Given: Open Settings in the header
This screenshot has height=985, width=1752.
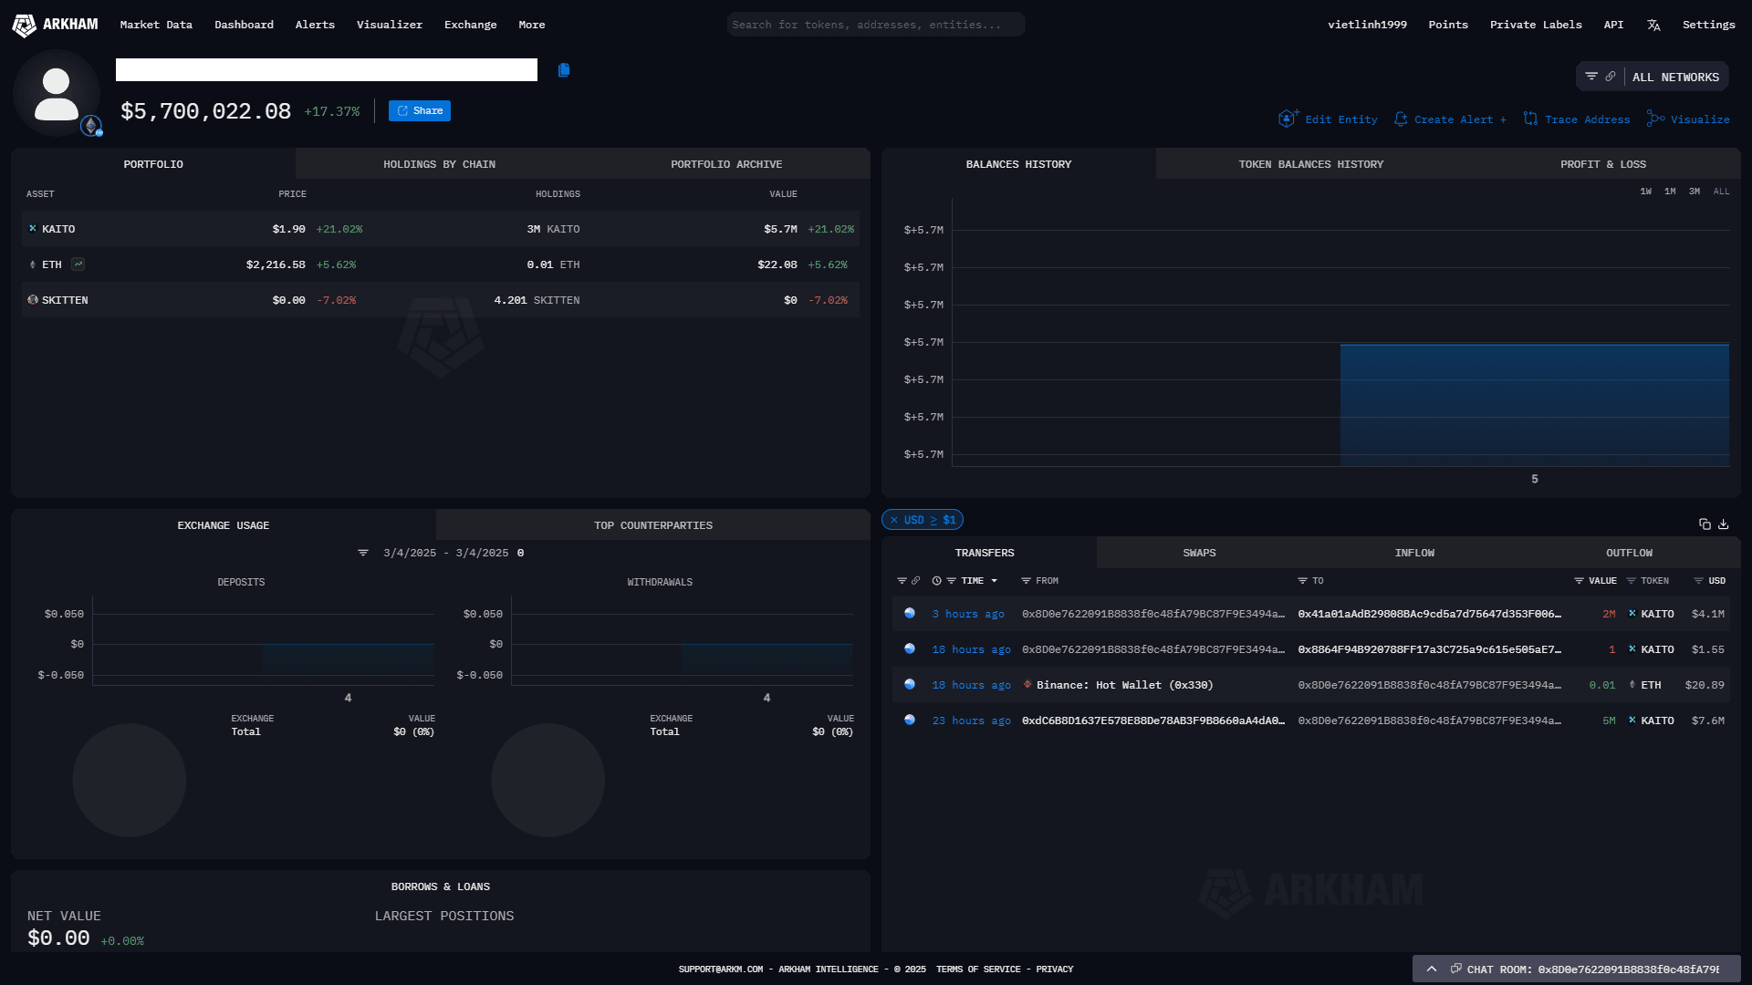Looking at the screenshot, I should tap(1709, 25).
